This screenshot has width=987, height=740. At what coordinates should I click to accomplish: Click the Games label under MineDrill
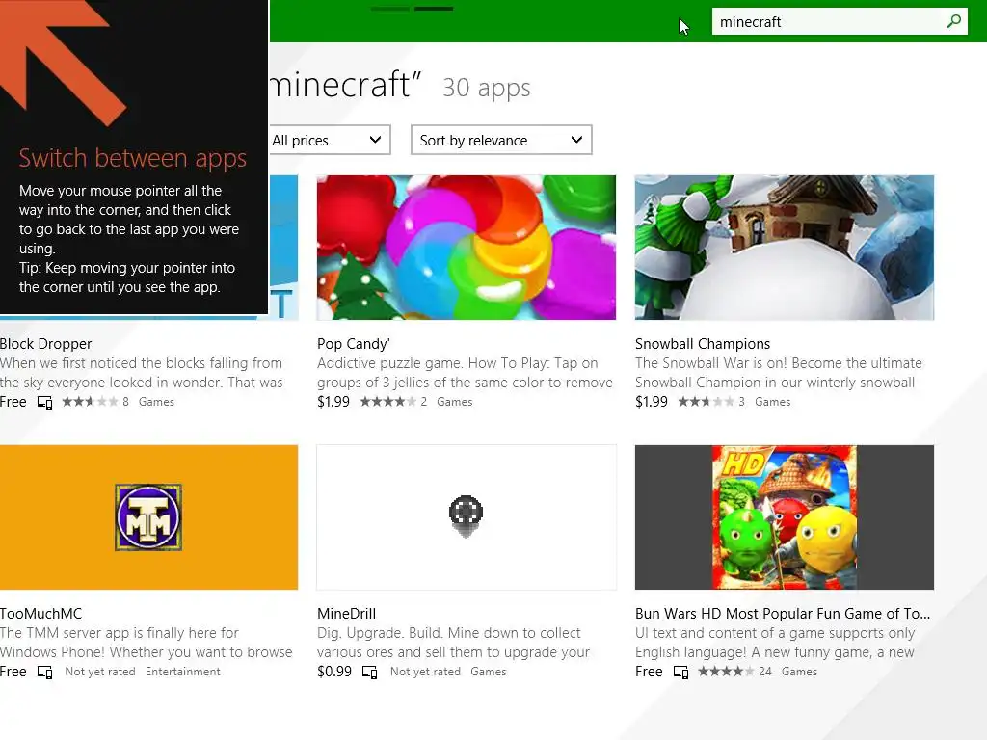tap(488, 672)
